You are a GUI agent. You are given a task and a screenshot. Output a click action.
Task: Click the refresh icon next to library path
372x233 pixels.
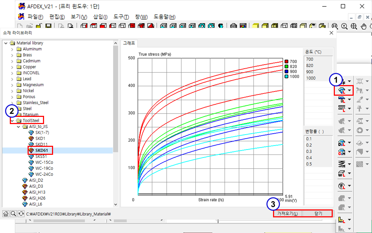[x=21, y=214]
